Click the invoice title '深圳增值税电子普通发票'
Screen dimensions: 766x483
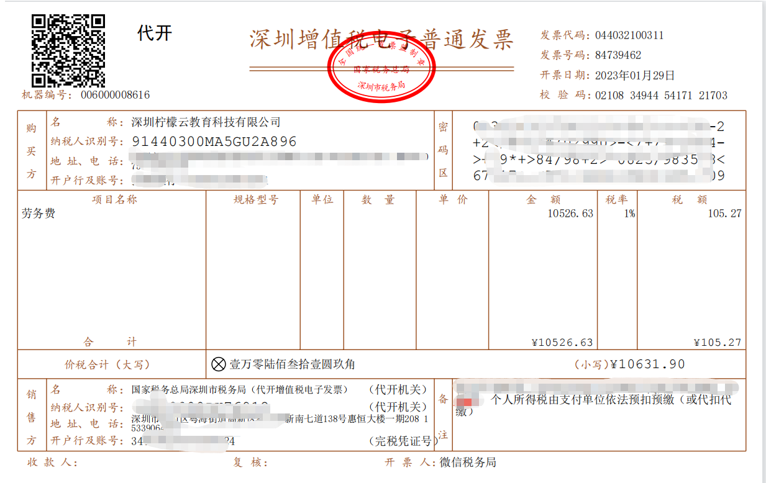click(381, 40)
